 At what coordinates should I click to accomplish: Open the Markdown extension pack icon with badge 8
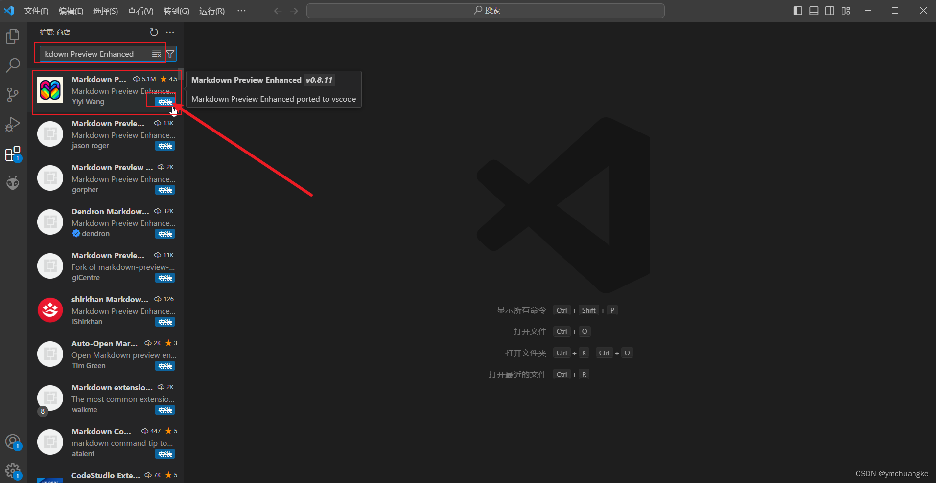[x=50, y=399]
